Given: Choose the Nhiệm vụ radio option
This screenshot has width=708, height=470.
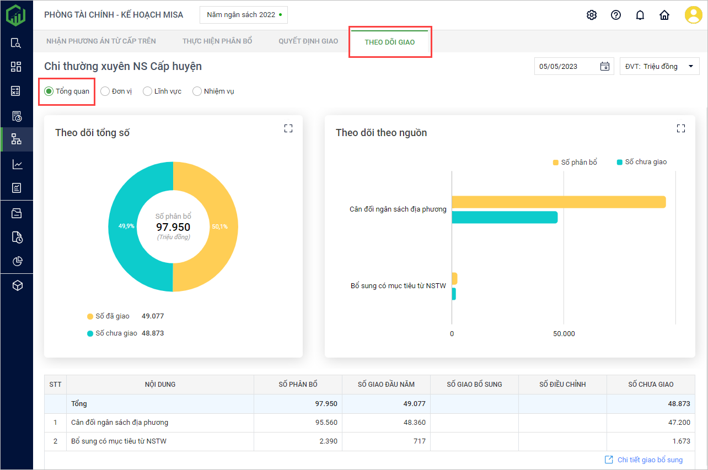Looking at the screenshot, I should click(x=197, y=91).
